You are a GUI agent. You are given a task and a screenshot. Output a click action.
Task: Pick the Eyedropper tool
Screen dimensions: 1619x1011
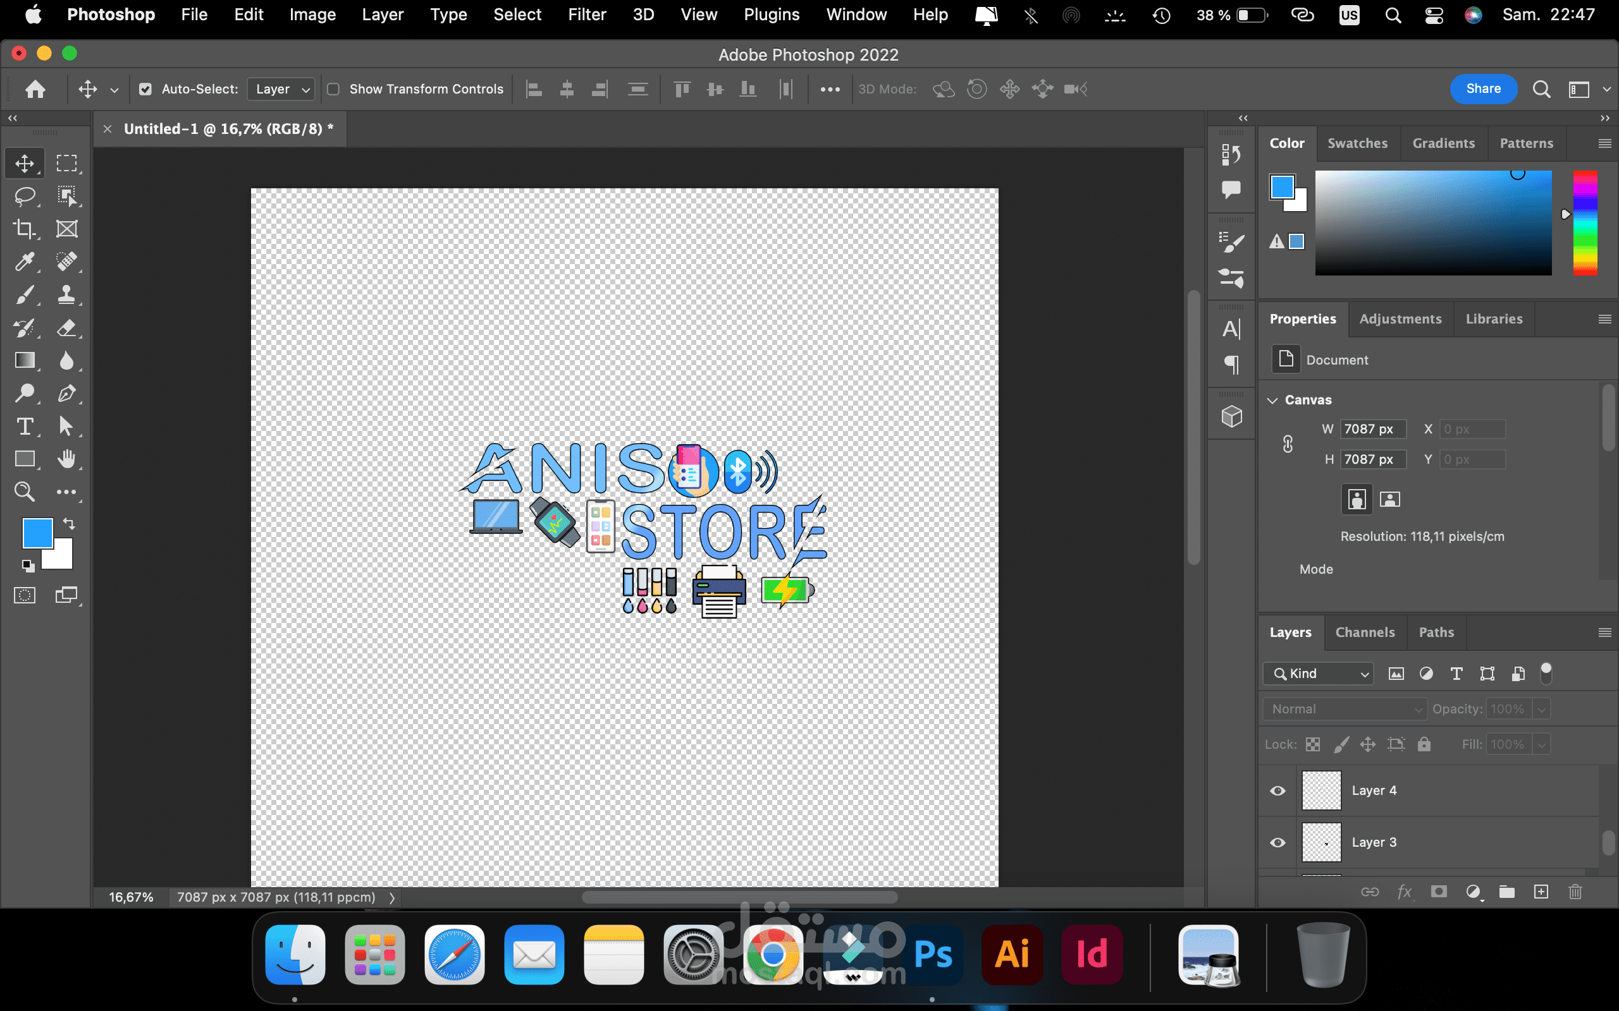pos(25,262)
